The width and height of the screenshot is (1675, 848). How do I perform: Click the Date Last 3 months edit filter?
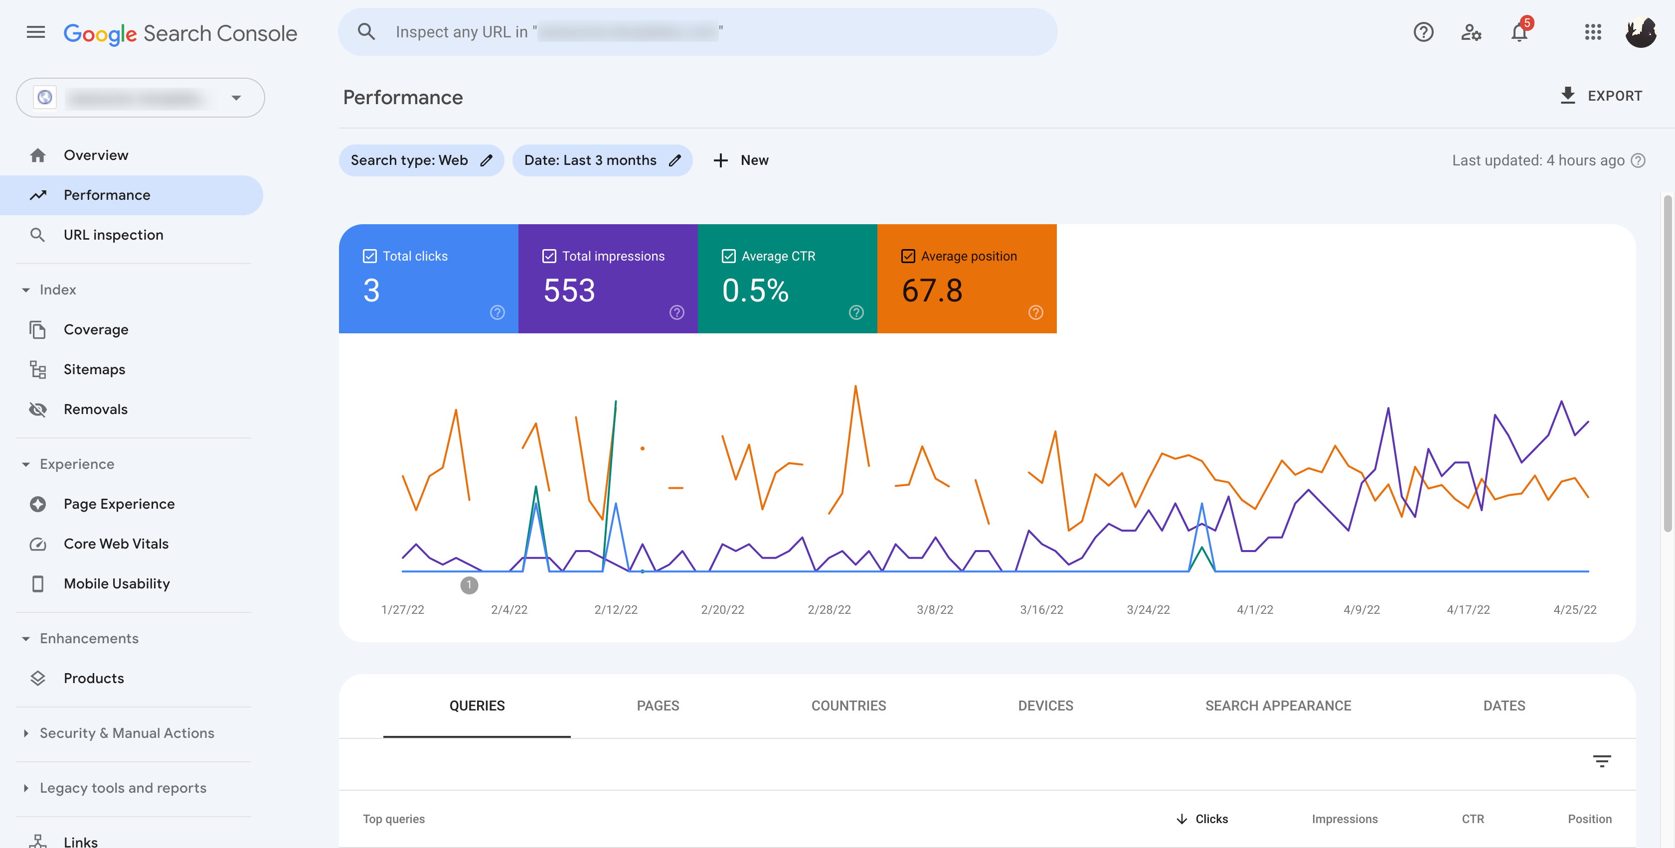(x=673, y=160)
